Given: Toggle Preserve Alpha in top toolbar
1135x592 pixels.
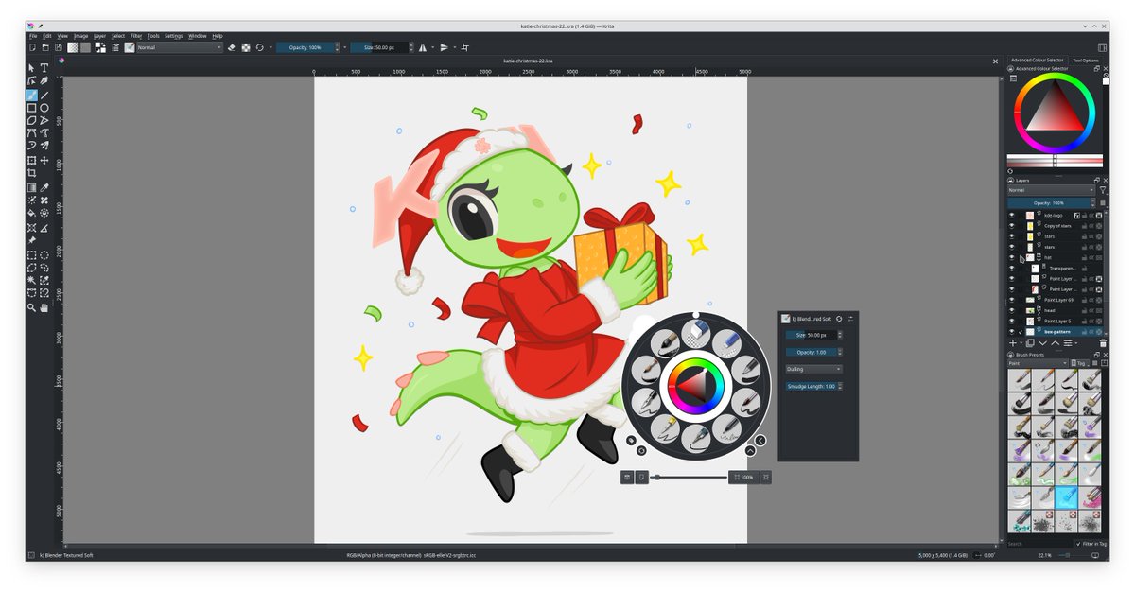Looking at the screenshot, I should 246,47.
